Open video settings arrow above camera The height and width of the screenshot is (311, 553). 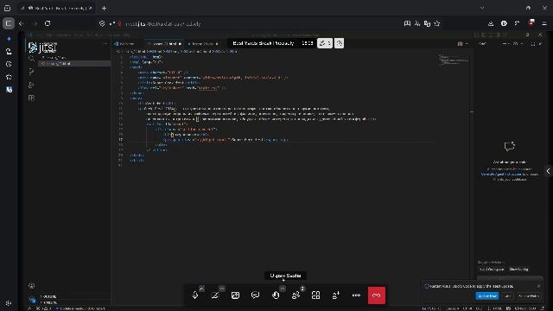[221, 289]
